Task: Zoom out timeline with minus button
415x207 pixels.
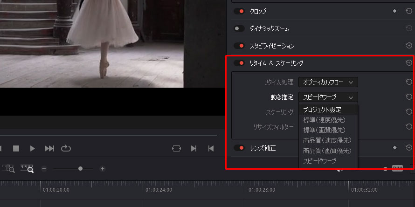Action: (44, 169)
